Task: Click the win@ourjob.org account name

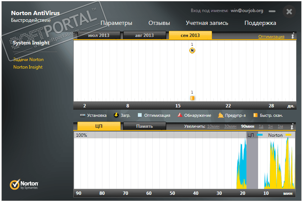Action: pos(247,11)
